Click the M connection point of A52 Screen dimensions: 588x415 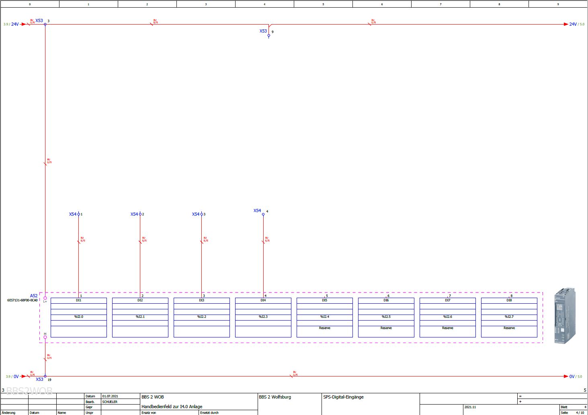45,337
